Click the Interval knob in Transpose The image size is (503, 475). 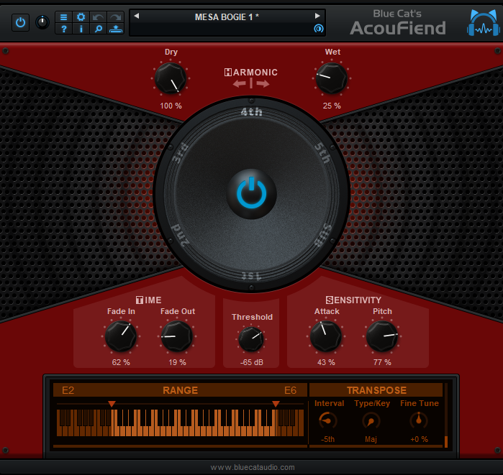tap(327, 420)
